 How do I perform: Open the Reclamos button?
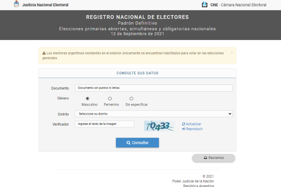[x=214, y=158]
